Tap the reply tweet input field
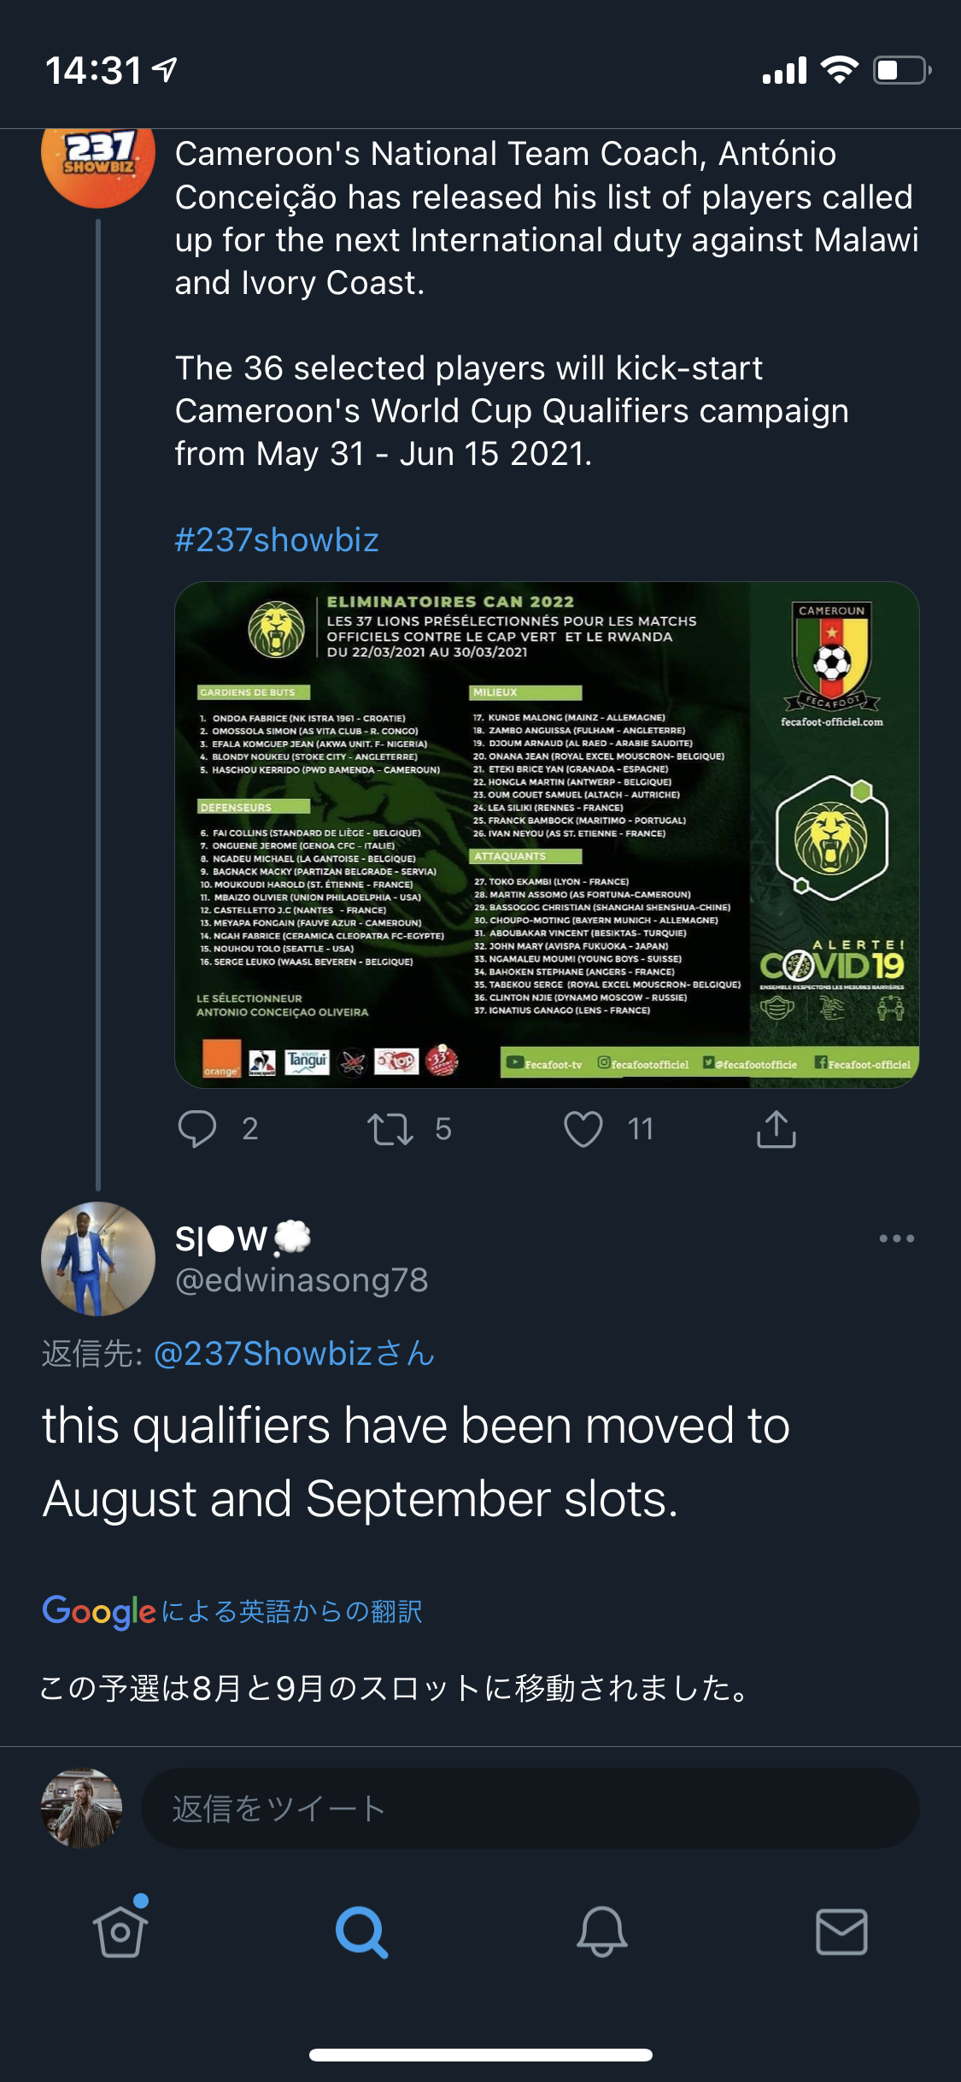 coord(530,1809)
